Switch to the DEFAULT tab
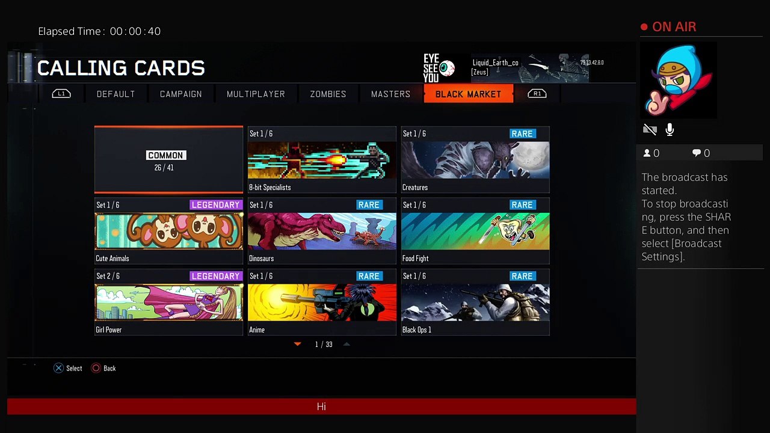This screenshot has height=433, width=770. (116, 94)
